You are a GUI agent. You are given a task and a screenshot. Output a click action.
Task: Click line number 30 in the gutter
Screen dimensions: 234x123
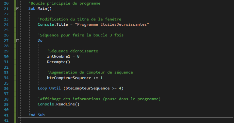point(6,57)
